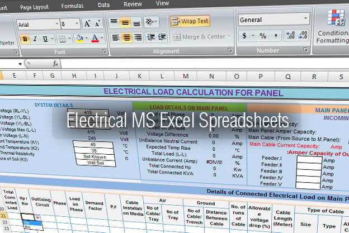Apply Center horizontal alignment

pyautogui.click(x=126, y=37)
